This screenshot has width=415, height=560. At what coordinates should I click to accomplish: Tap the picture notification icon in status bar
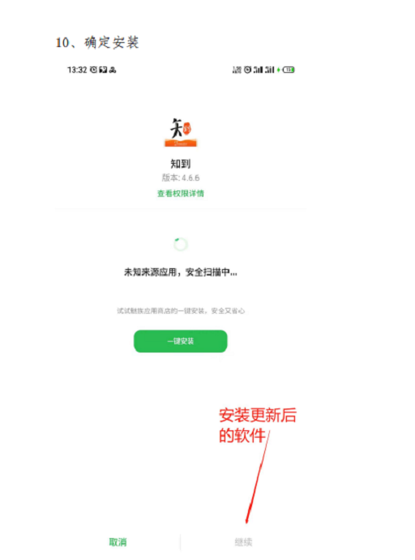click(x=103, y=70)
